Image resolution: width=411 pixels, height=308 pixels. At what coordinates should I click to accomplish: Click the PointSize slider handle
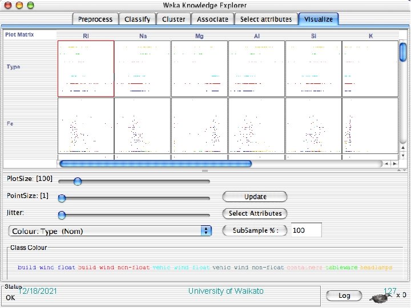point(62,198)
